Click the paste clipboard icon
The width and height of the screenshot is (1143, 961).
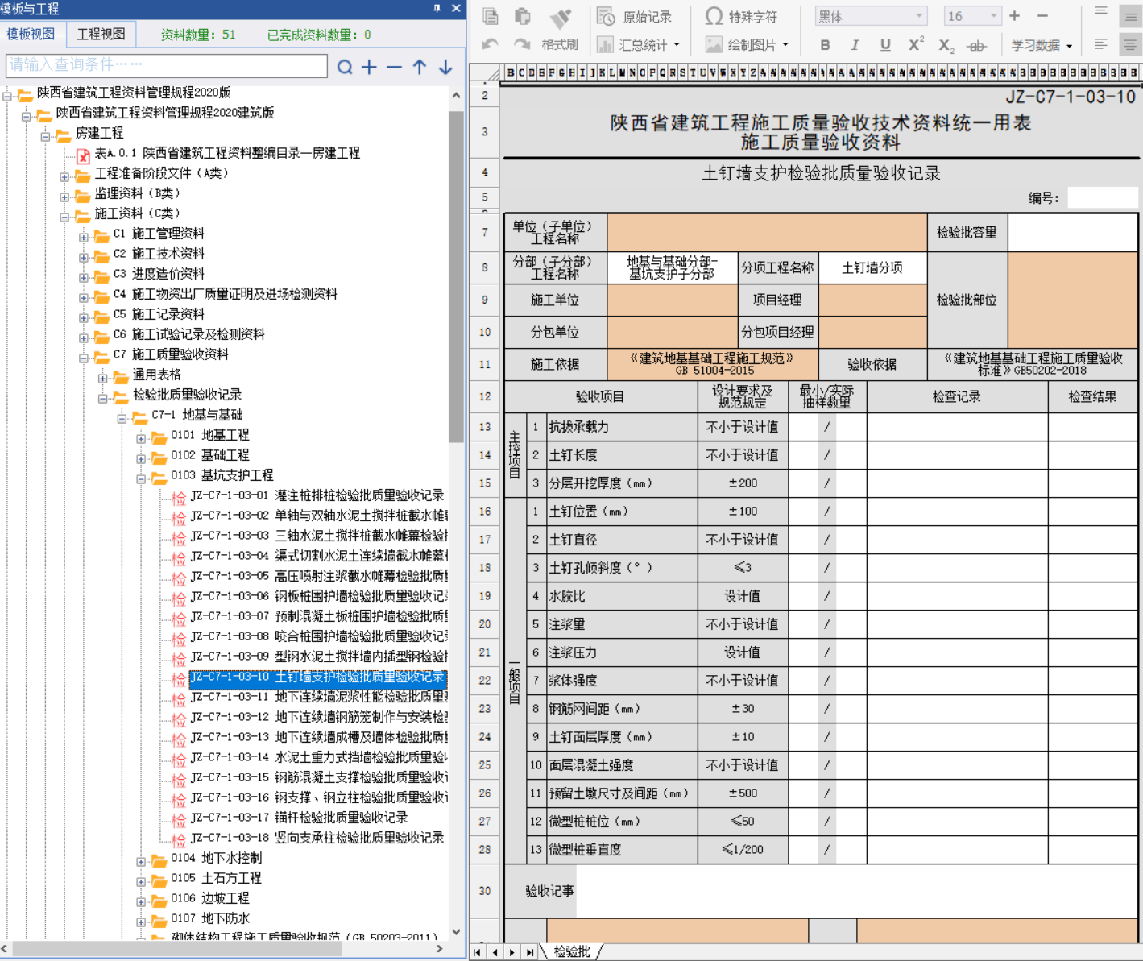click(523, 17)
